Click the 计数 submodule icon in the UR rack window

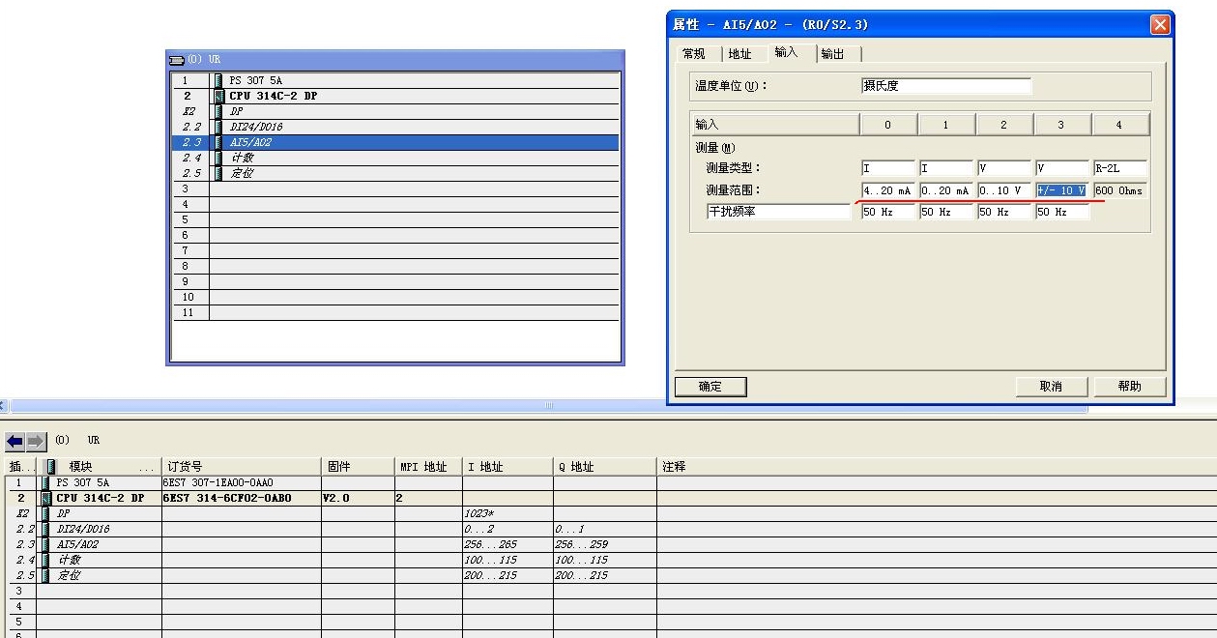tap(218, 158)
